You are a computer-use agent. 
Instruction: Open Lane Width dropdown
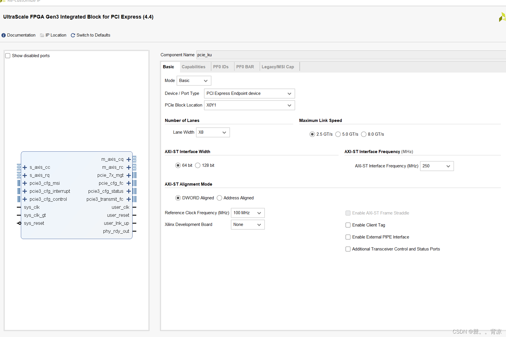tap(213, 132)
